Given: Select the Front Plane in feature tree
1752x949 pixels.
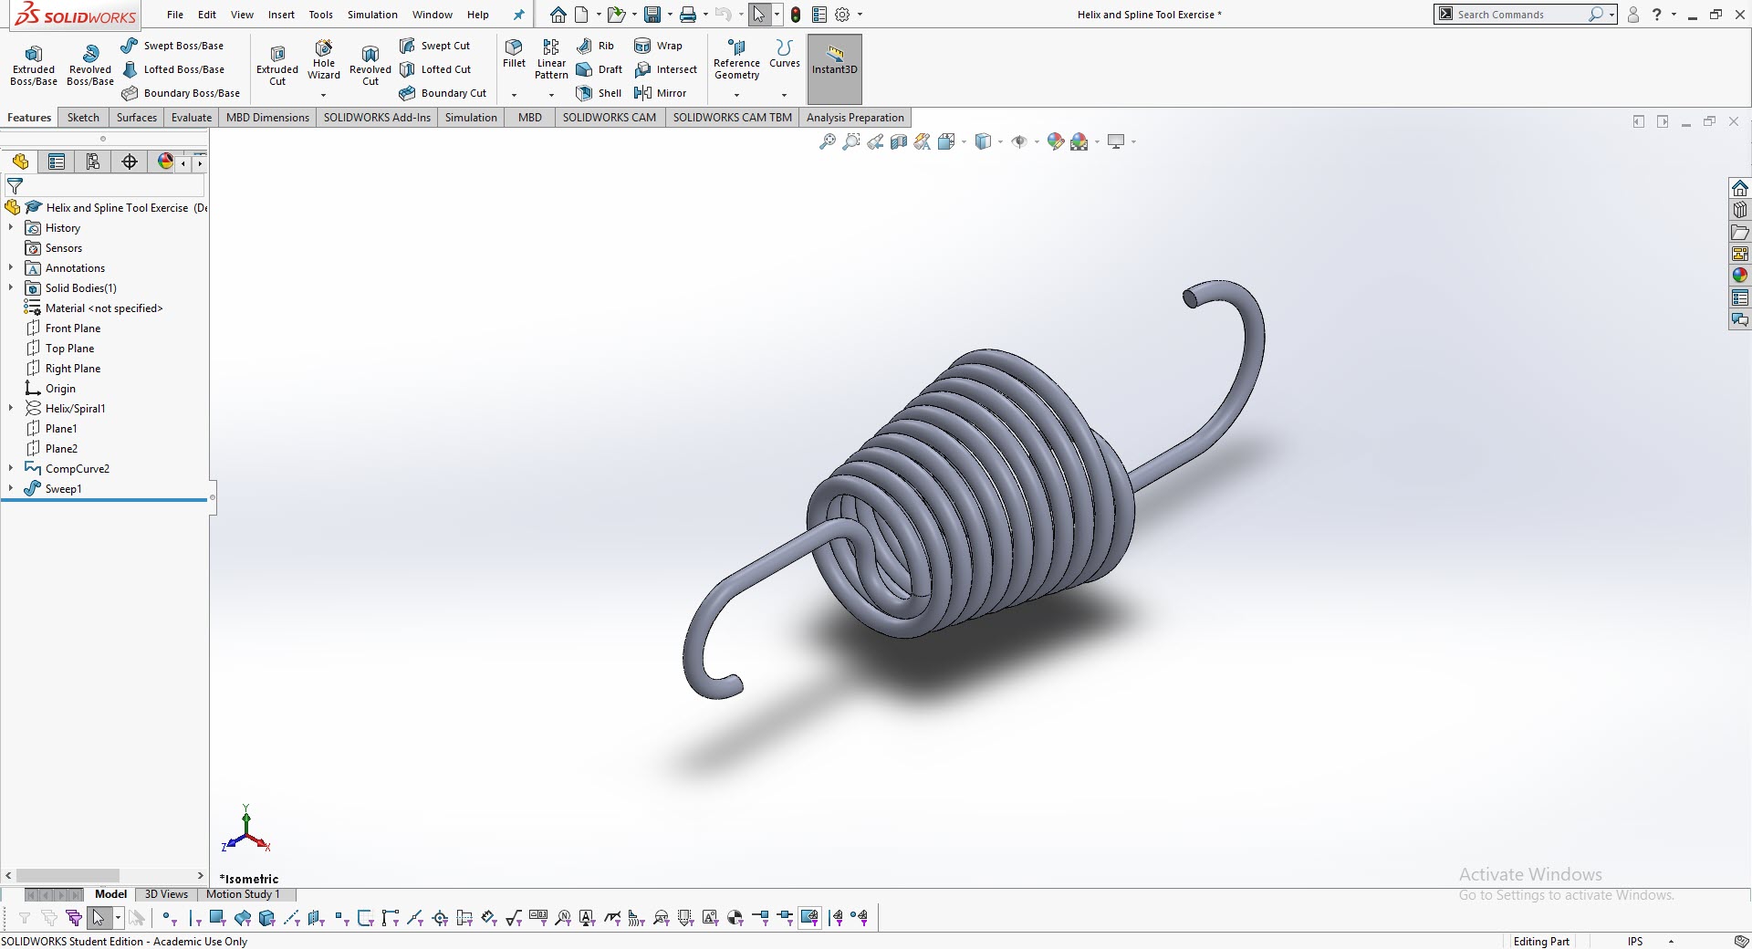Looking at the screenshot, I should 73,328.
